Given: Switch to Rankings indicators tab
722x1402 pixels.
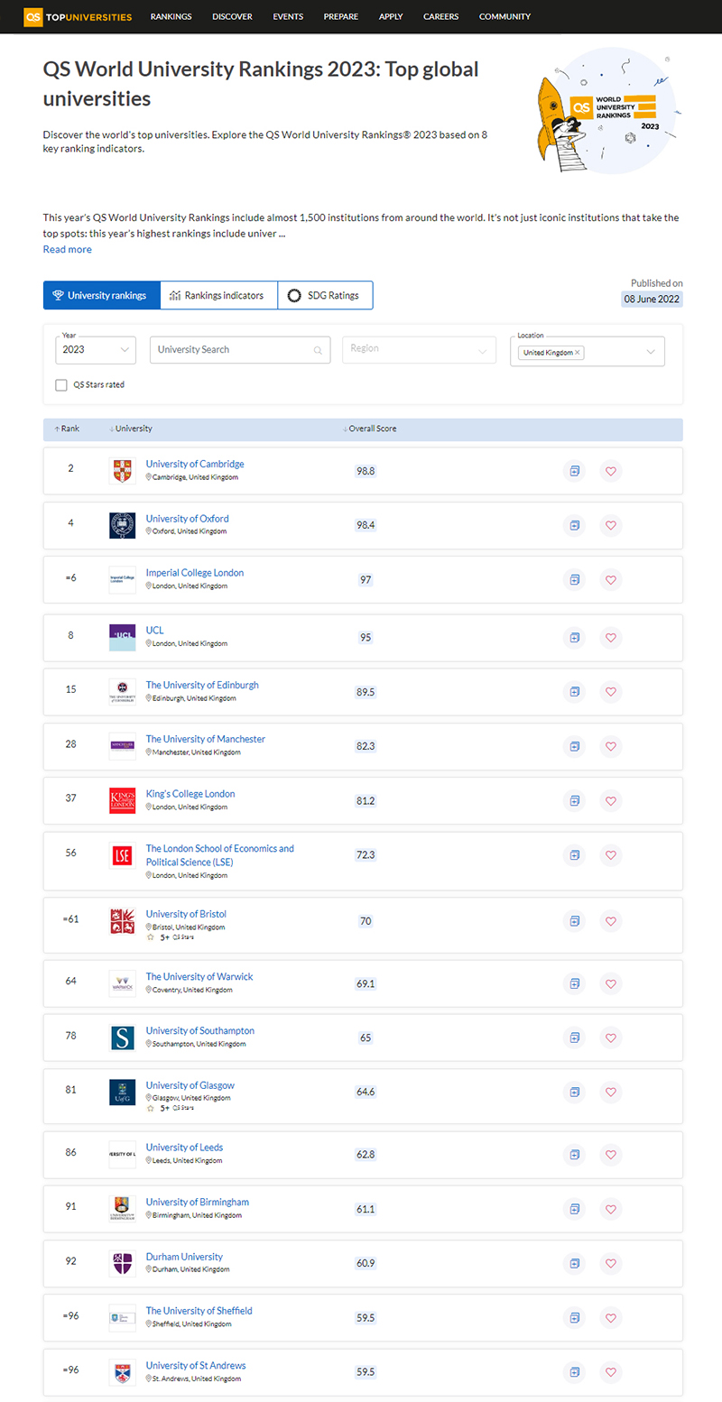Looking at the screenshot, I should tap(219, 295).
